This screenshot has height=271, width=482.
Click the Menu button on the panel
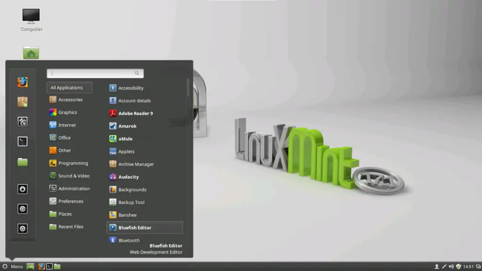coord(13,266)
